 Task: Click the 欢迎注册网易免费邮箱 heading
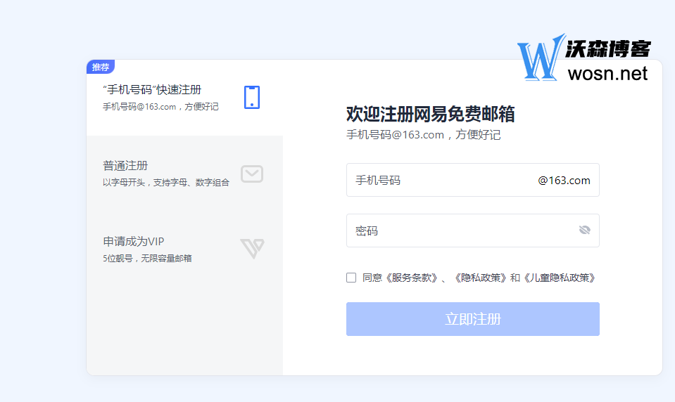430,114
